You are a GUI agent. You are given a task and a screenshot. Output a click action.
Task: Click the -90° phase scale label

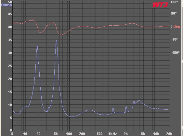click(175, 39)
